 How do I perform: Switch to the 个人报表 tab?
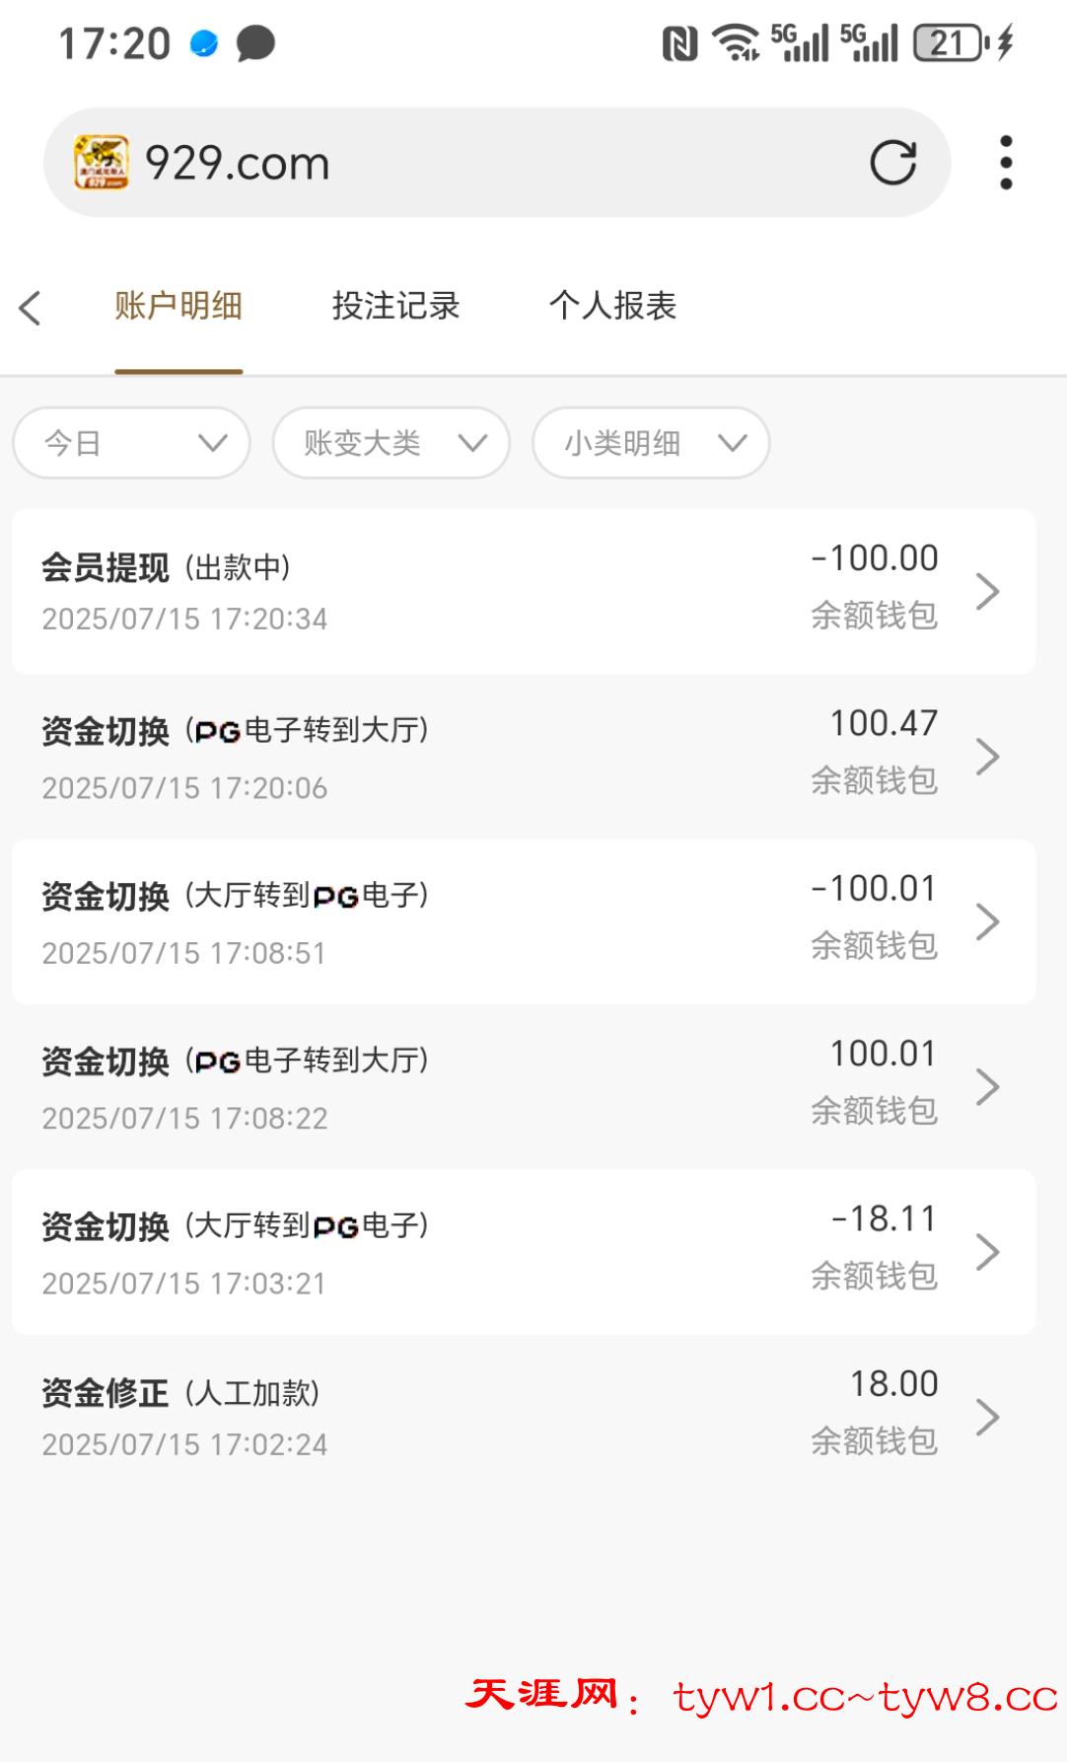tap(612, 307)
